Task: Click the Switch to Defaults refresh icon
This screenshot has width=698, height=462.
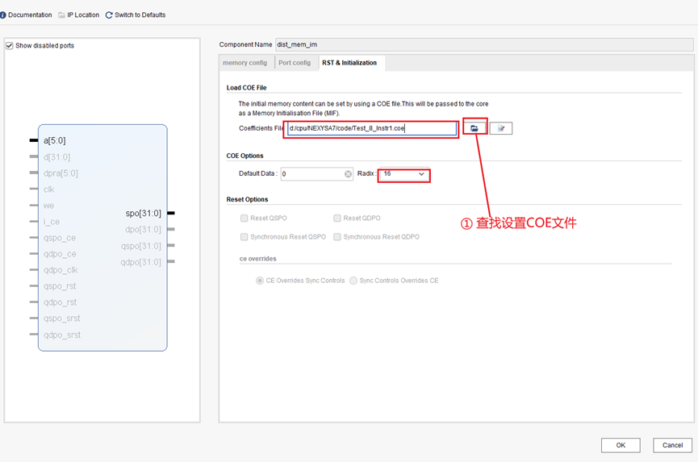Action: point(109,15)
